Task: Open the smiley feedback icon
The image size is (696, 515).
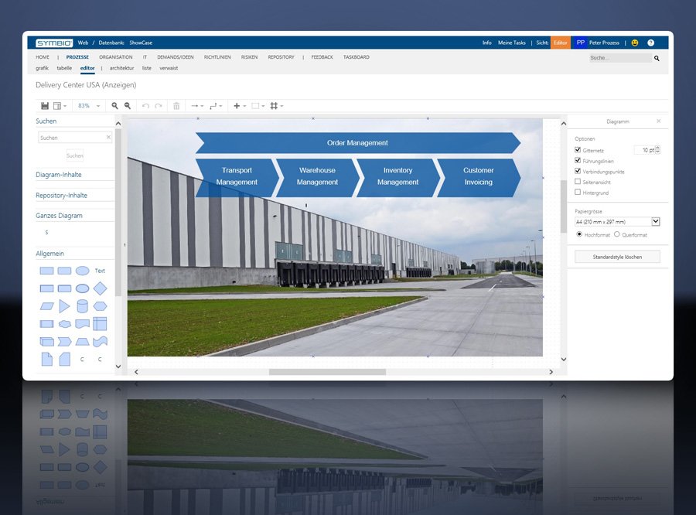Action: [635, 43]
